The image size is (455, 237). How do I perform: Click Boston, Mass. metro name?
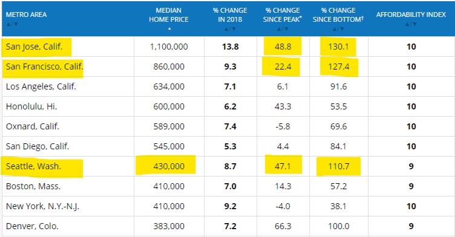point(33,186)
